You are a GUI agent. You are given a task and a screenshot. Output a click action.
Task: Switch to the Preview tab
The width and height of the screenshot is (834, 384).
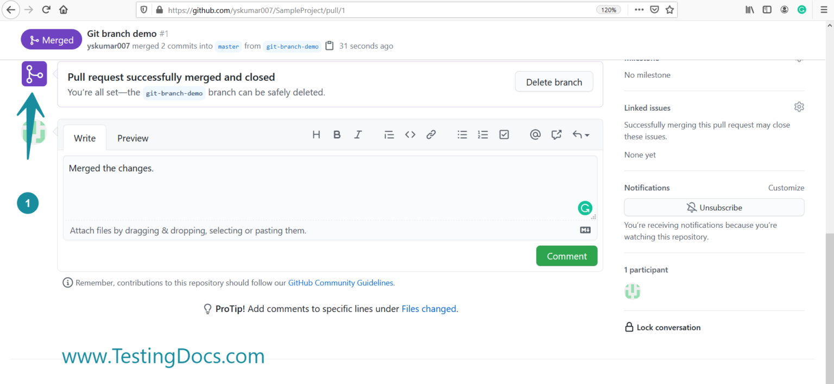[132, 138]
